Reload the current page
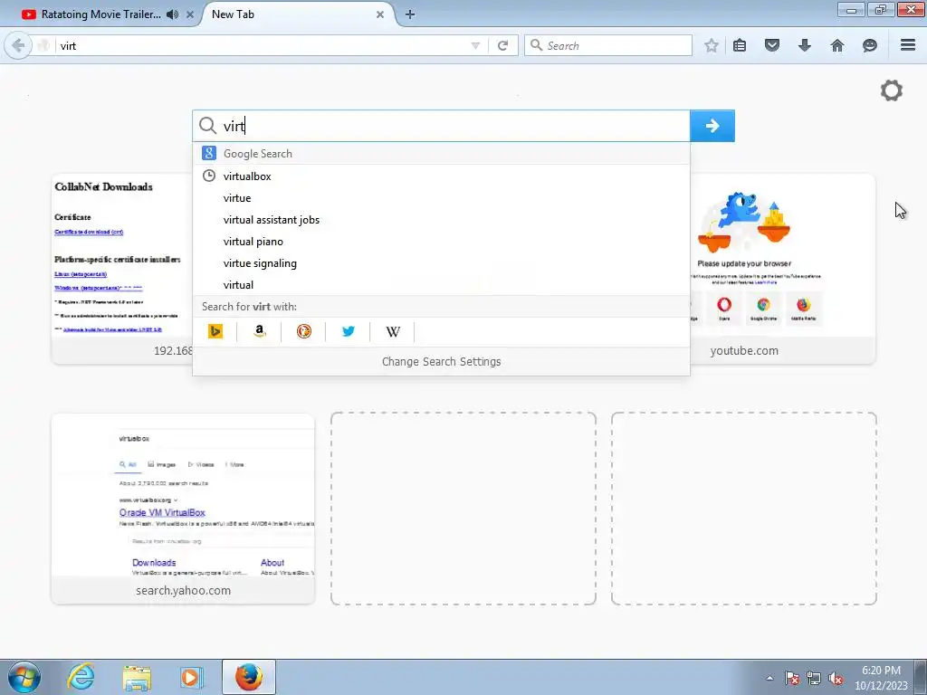The image size is (927, 695). (502, 45)
